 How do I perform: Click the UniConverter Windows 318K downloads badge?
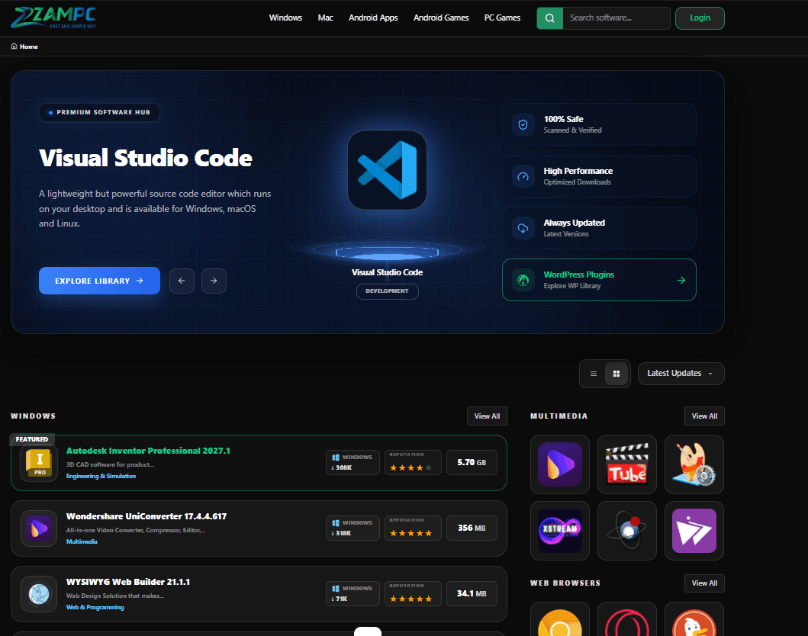(x=352, y=528)
